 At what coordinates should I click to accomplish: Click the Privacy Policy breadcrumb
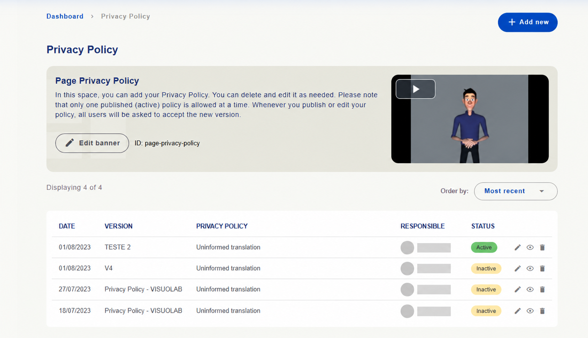point(126,16)
